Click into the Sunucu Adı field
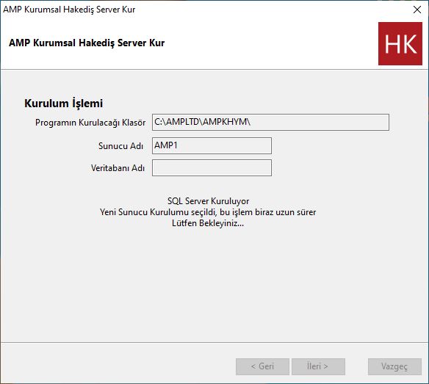The width and height of the screenshot is (429, 384). (212, 146)
